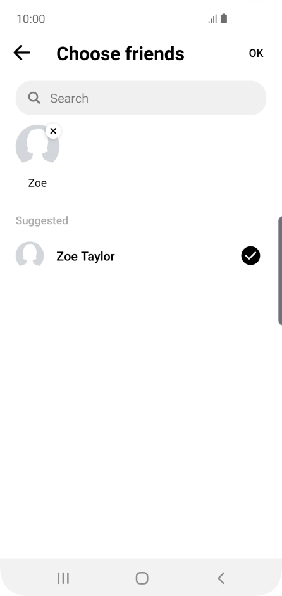Tap the battery status icon
The width and height of the screenshot is (282, 596).
tap(224, 18)
